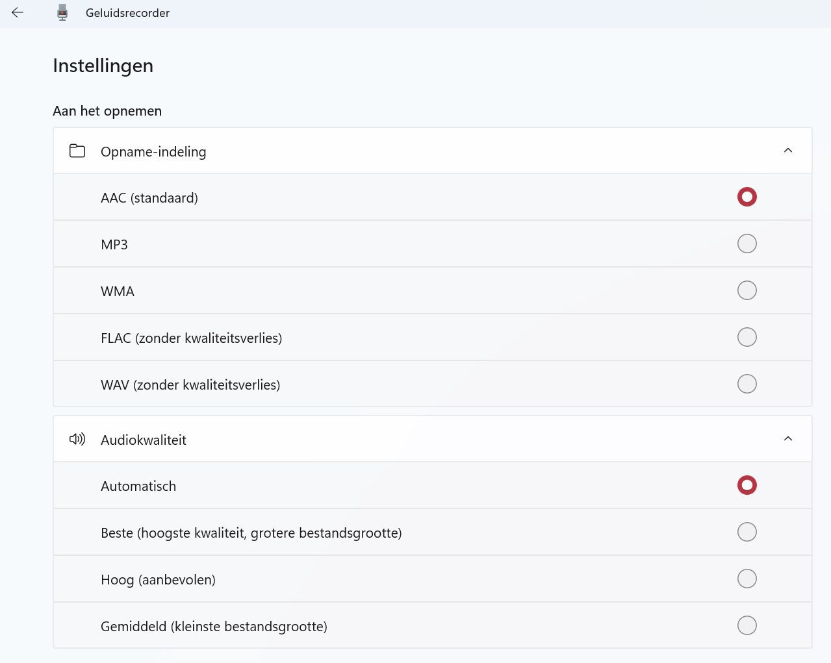Click the Geluidsrecorder title text
The height and width of the screenshot is (663, 831).
127,13
